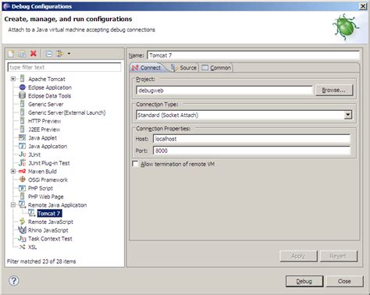
Task: Enable Allow termination of remote VM
Action: pyautogui.click(x=135, y=164)
